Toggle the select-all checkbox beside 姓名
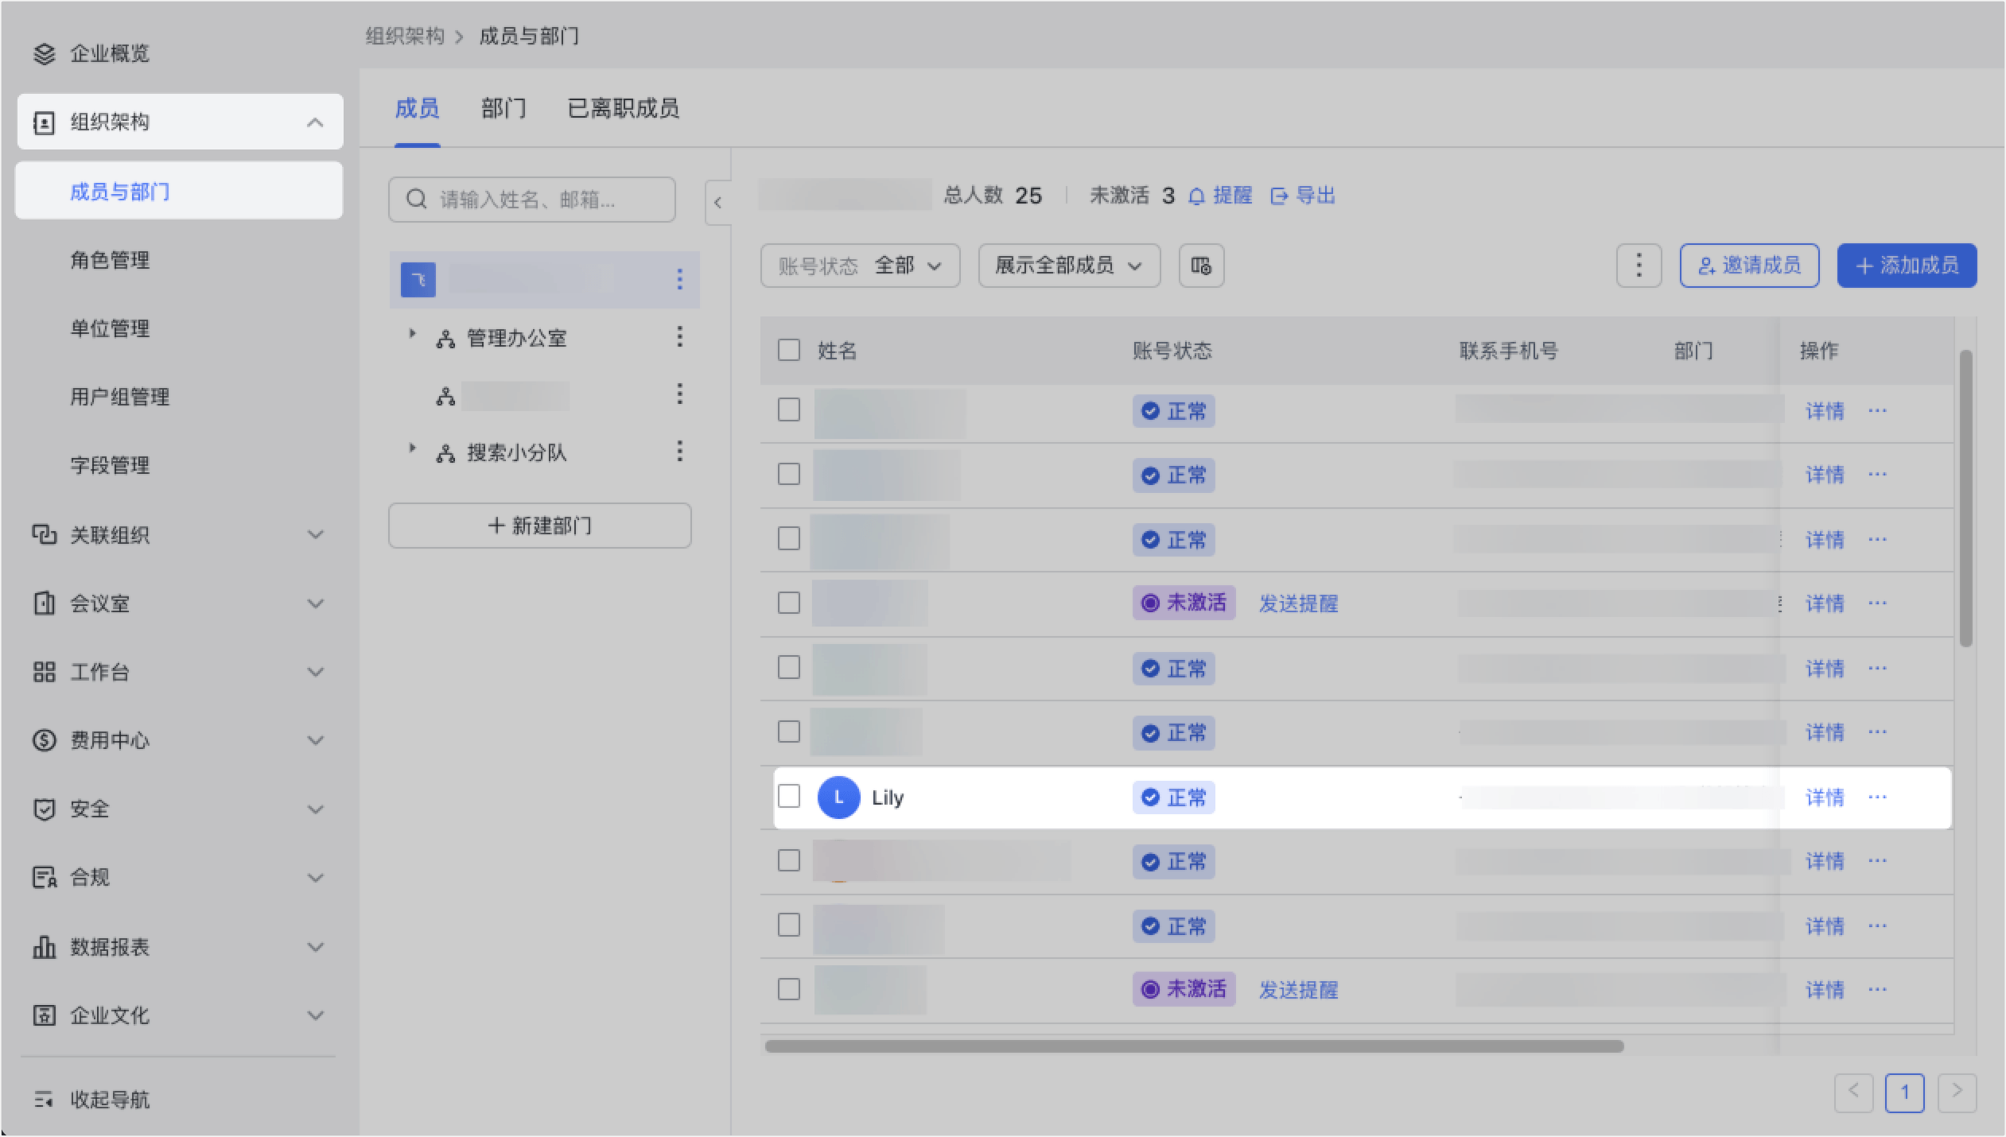2006x1137 pixels. [x=788, y=351]
